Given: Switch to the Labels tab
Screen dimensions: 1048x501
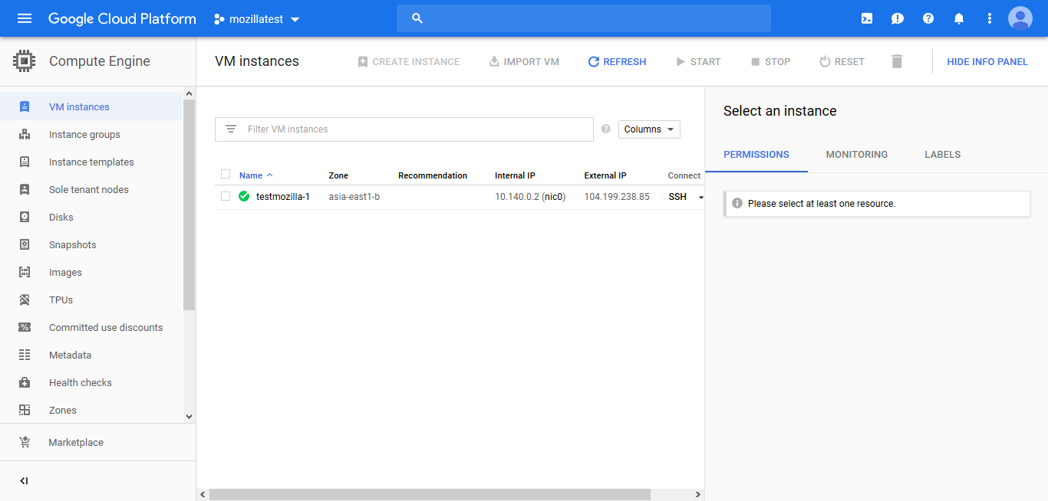Looking at the screenshot, I should coord(942,154).
